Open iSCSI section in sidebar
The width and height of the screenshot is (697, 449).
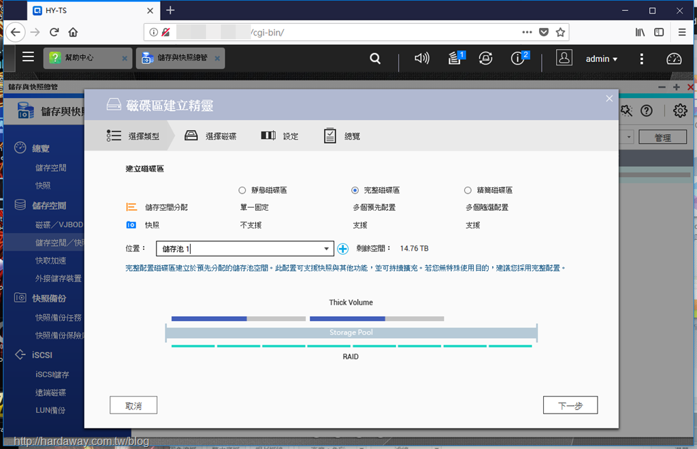(42, 355)
